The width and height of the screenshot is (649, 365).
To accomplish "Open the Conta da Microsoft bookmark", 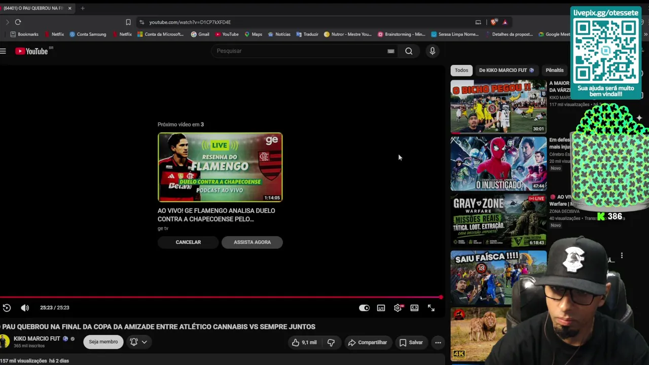I will [x=160, y=34].
